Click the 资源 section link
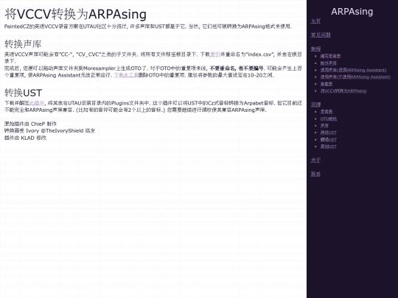 coord(315,104)
